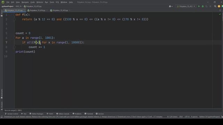This screenshot has height=125, width=223.
Task: Open the Project tool window sidebar
Action: tap(1, 13)
